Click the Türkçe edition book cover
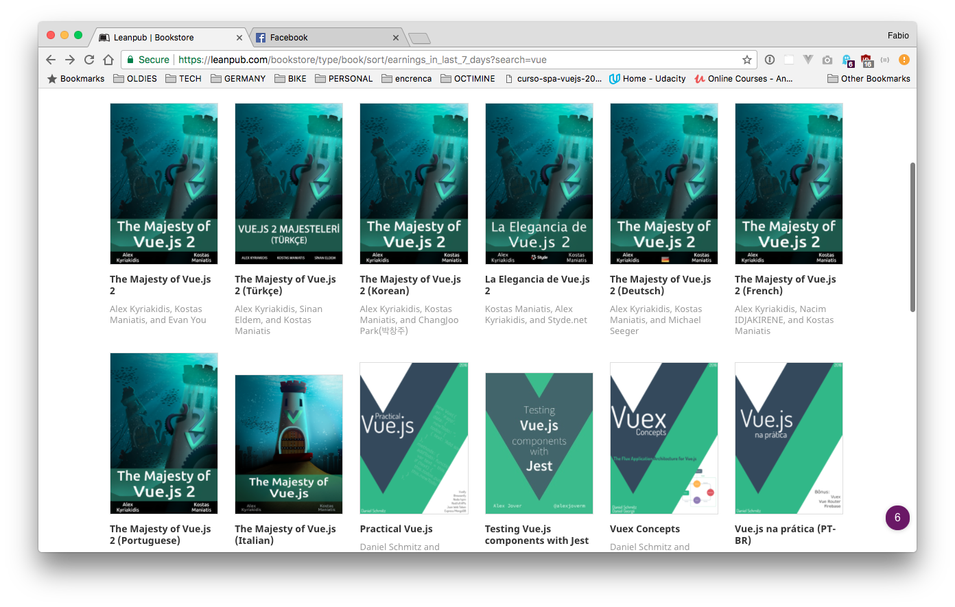Screen dimensions: 955x607 pyautogui.click(x=289, y=184)
